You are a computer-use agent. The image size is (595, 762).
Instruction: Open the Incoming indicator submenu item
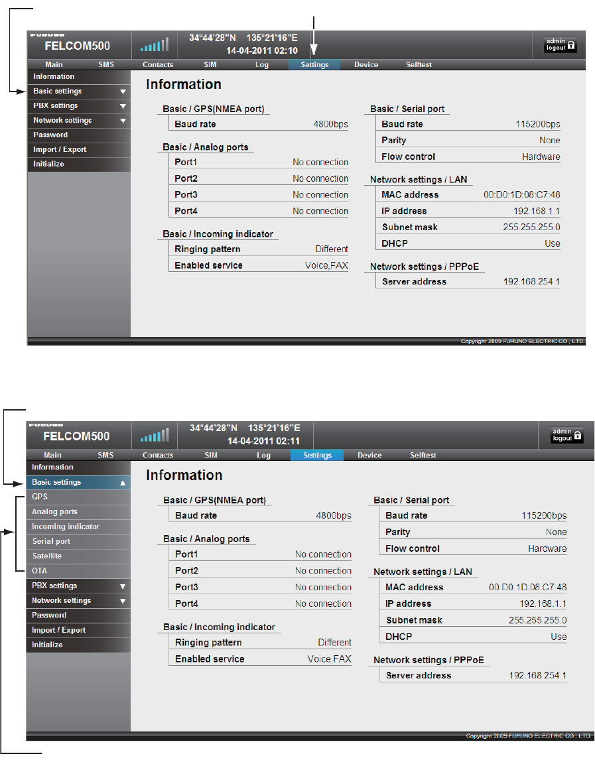[x=78, y=527]
